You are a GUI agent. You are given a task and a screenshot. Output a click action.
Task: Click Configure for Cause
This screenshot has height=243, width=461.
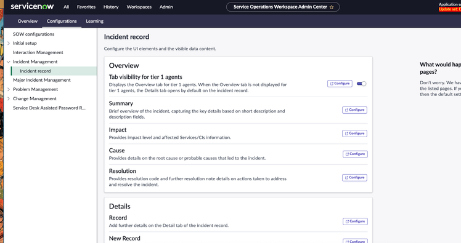click(355, 154)
